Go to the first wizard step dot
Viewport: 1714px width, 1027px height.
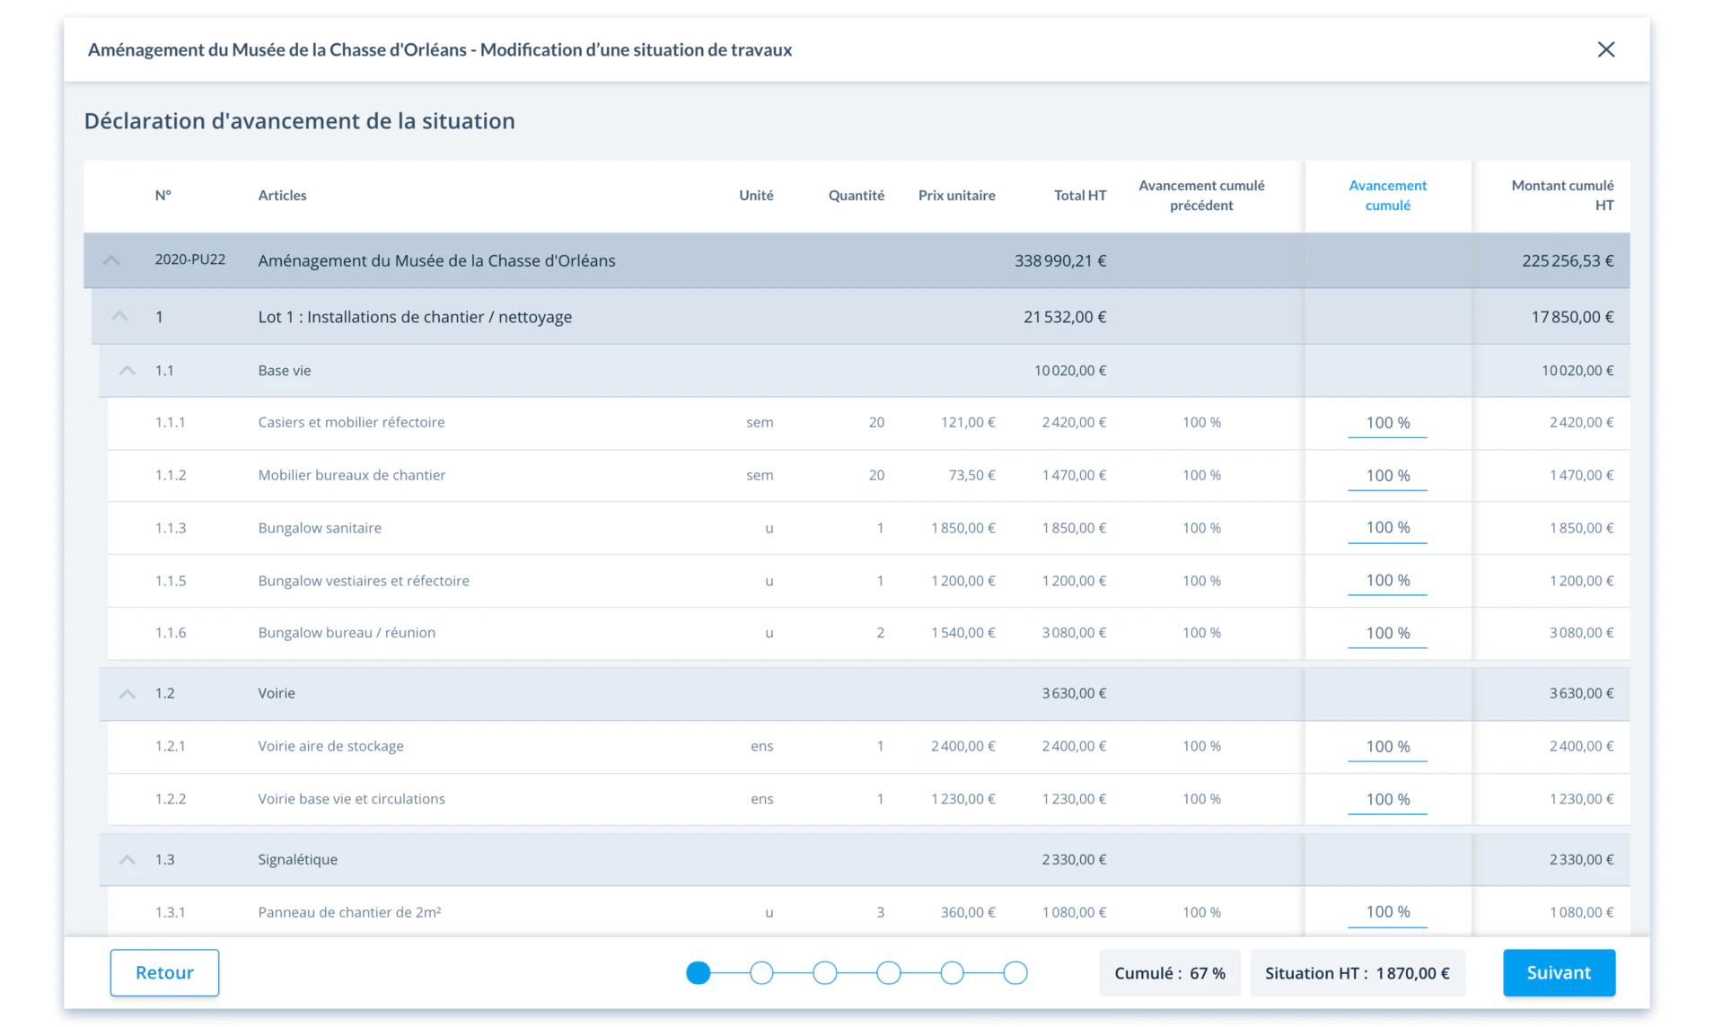[x=698, y=972]
